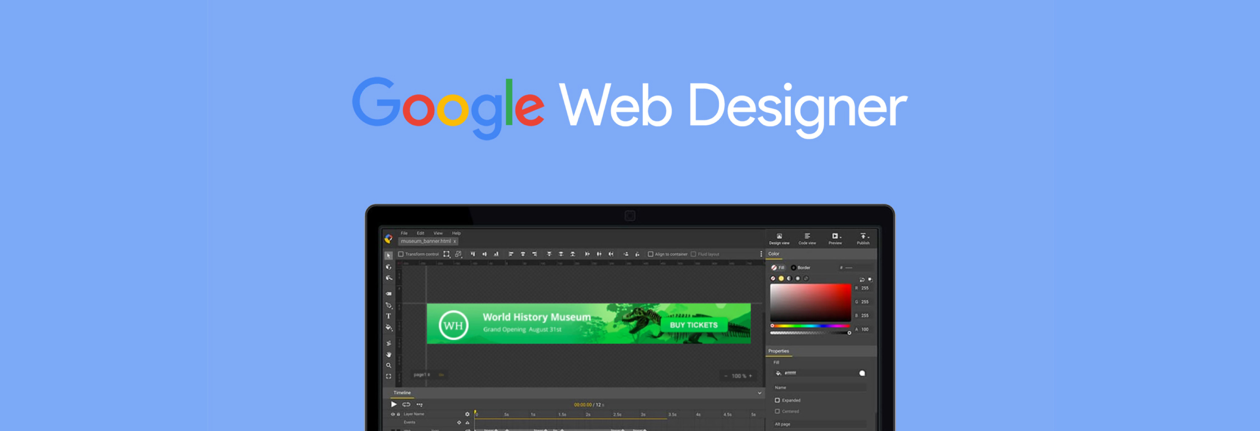
Task: Open the File menu
Action: 404,233
